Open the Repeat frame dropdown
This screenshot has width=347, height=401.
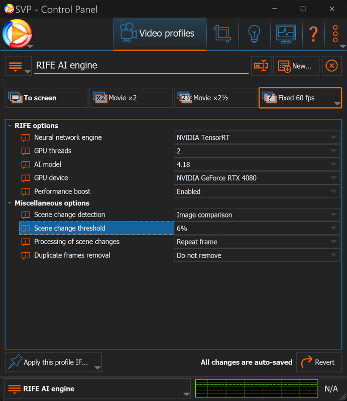coord(257,242)
